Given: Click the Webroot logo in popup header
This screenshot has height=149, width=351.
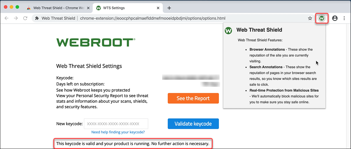Looking at the screenshot, I should pos(228,30).
